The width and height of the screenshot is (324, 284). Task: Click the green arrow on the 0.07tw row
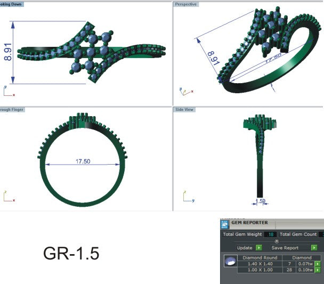(318, 264)
